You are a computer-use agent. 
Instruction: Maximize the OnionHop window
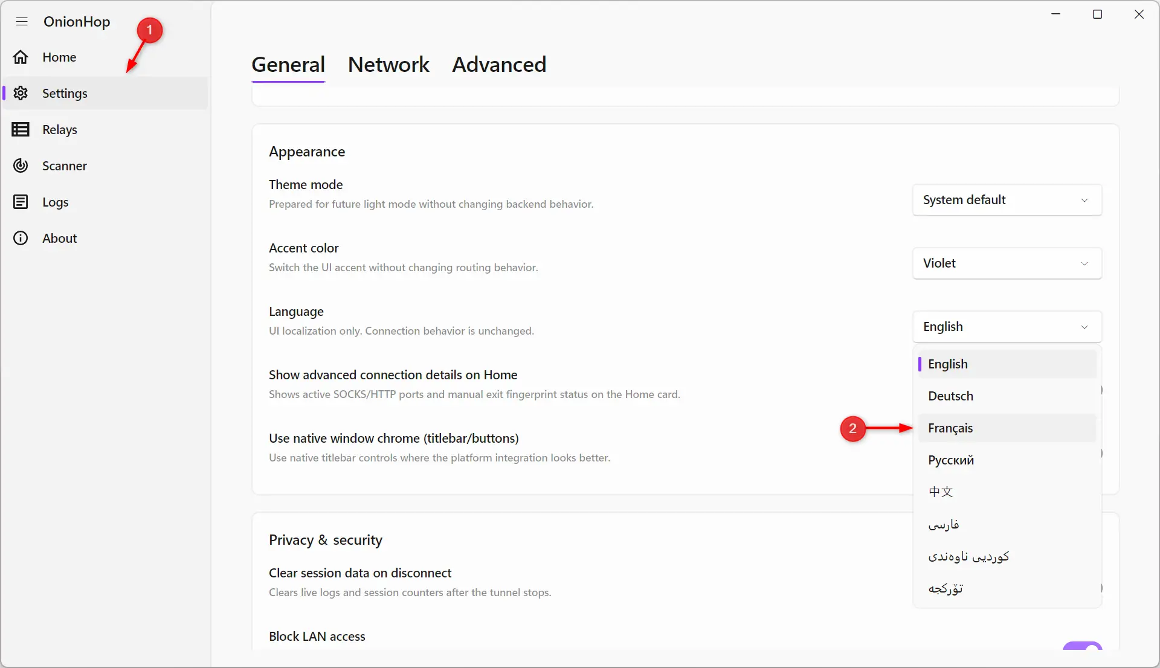(1098, 14)
